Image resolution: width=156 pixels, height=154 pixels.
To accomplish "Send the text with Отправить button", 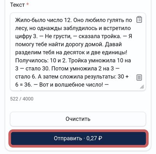I will tap(78, 138).
